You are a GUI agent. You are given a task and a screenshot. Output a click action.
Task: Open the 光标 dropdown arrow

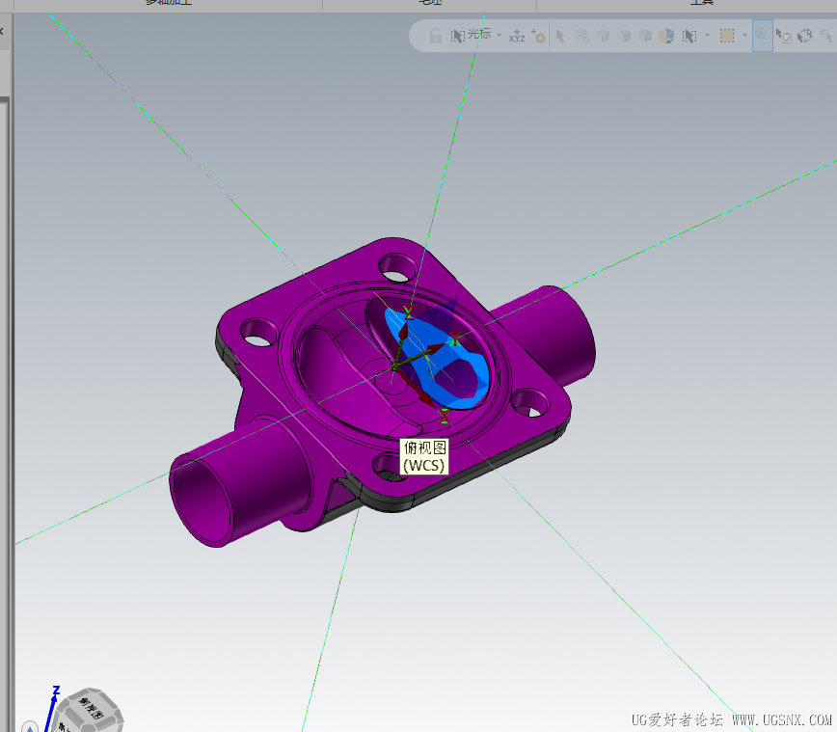click(499, 36)
